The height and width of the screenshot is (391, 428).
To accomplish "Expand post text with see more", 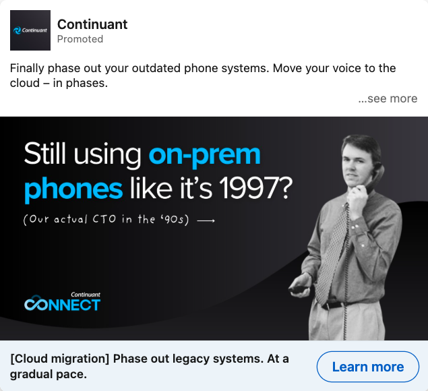I will click(388, 98).
